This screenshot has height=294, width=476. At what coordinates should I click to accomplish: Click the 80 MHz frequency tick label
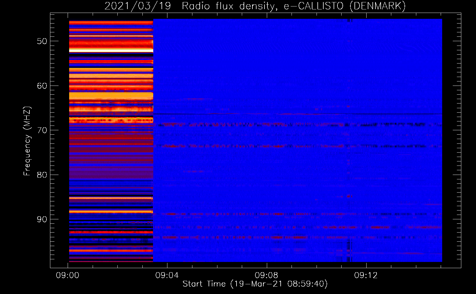click(x=42, y=175)
